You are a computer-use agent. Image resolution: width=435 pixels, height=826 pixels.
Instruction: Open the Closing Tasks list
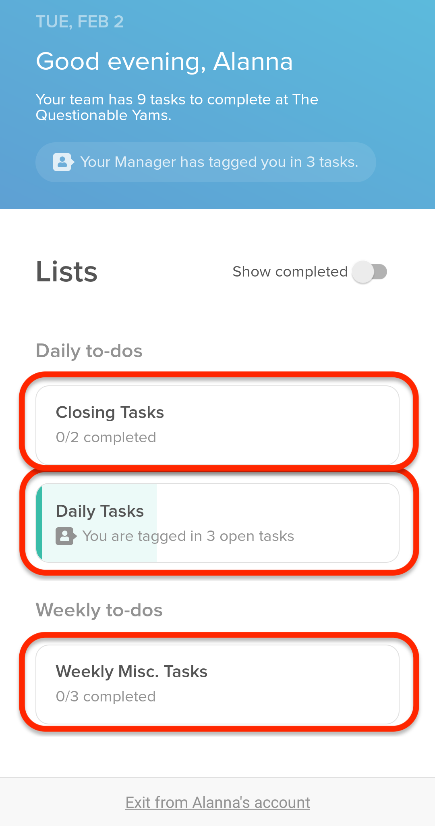[x=217, y=425]
